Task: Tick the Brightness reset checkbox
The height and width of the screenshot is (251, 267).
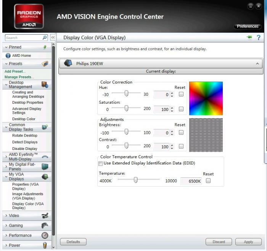Action: (181, 132)
